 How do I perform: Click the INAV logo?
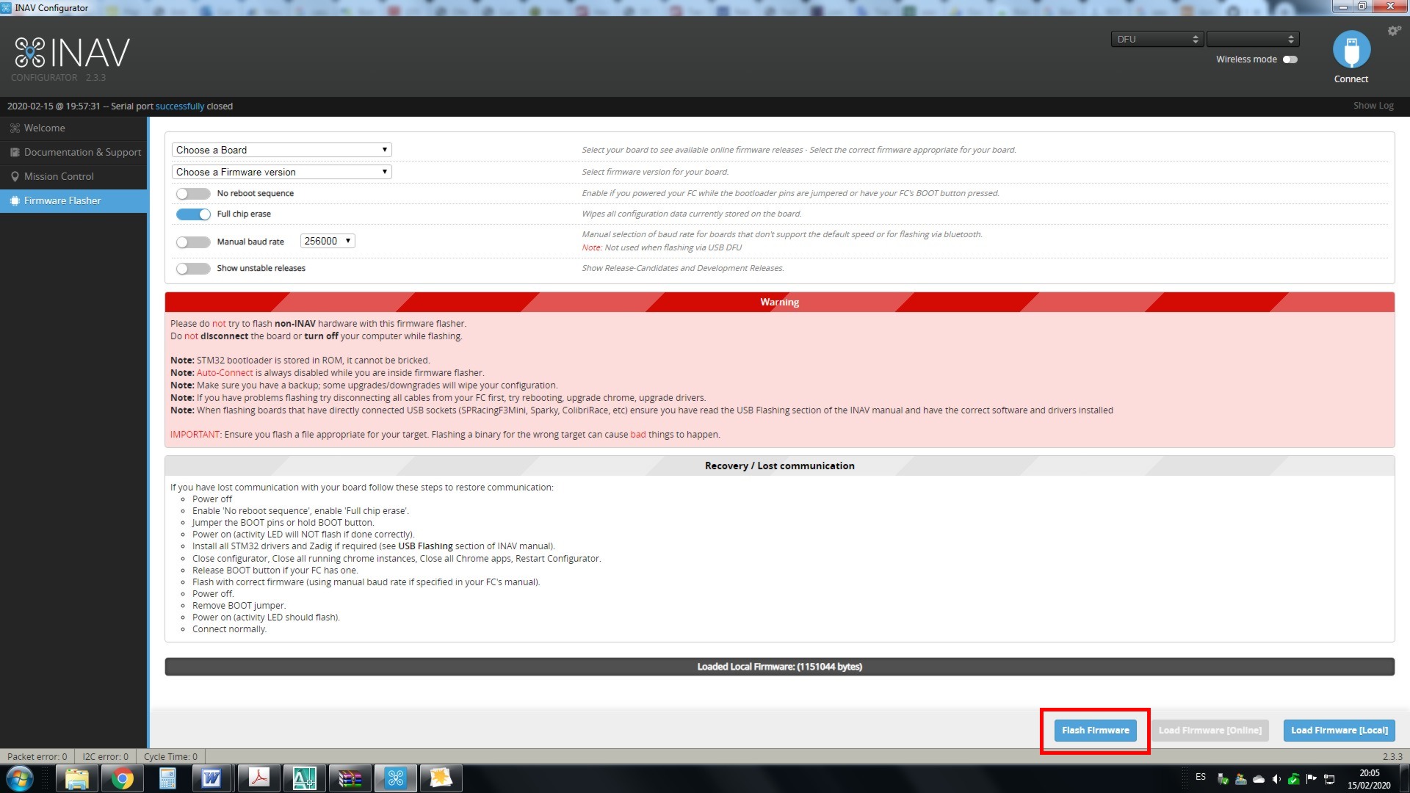(x=72, y=54)
